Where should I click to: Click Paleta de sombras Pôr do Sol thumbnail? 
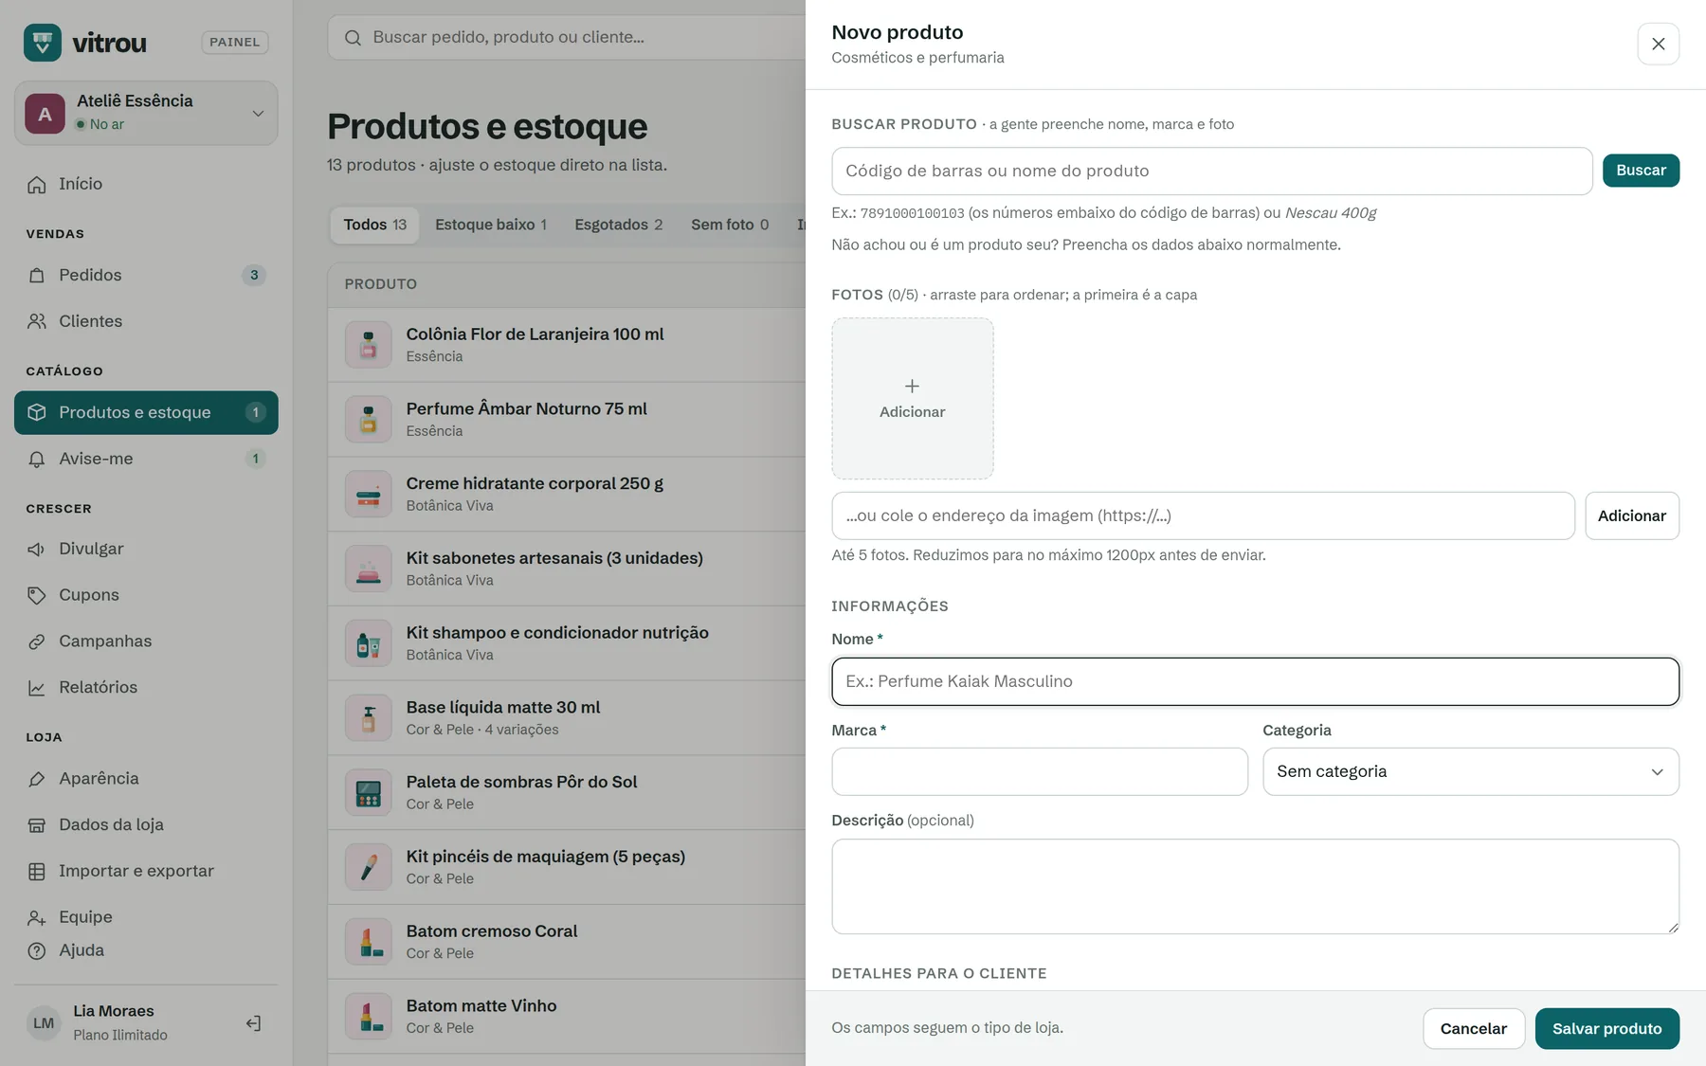(369, 792)
